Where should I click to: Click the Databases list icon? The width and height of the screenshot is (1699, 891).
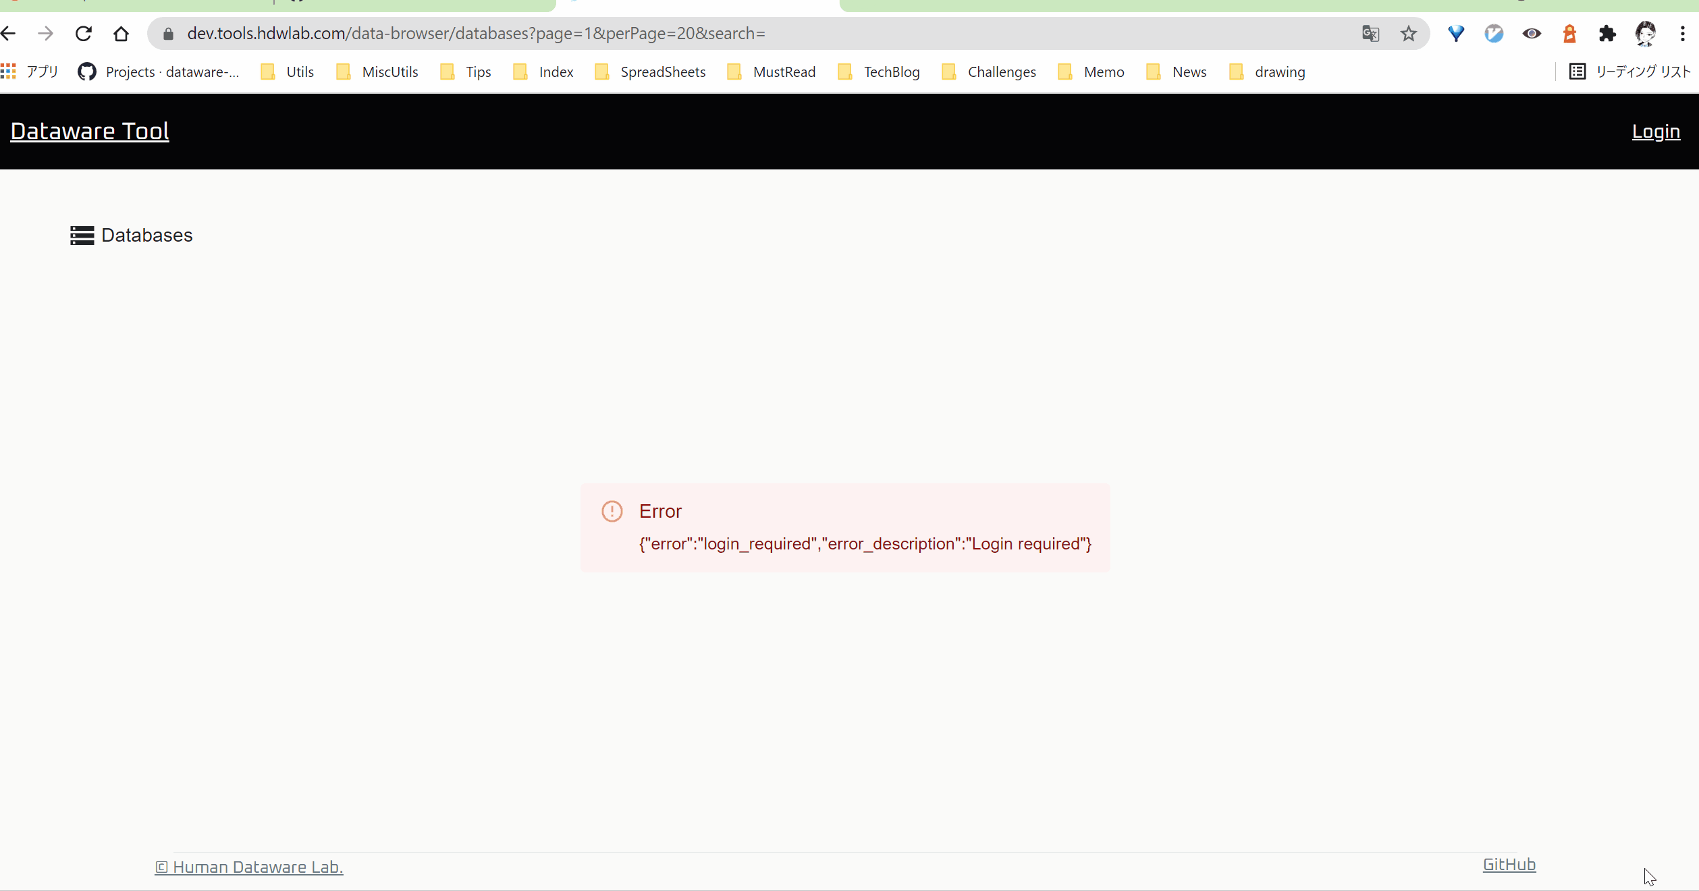tap(82, 235)
